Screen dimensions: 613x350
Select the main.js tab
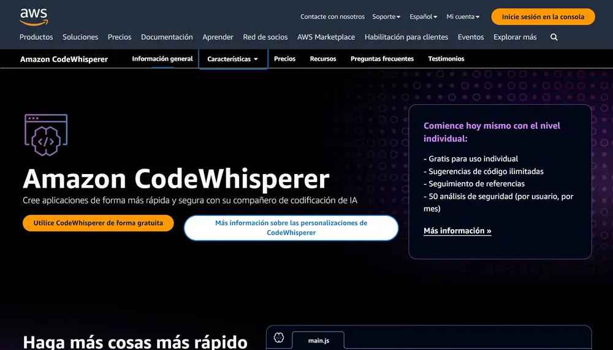point(319,340)
